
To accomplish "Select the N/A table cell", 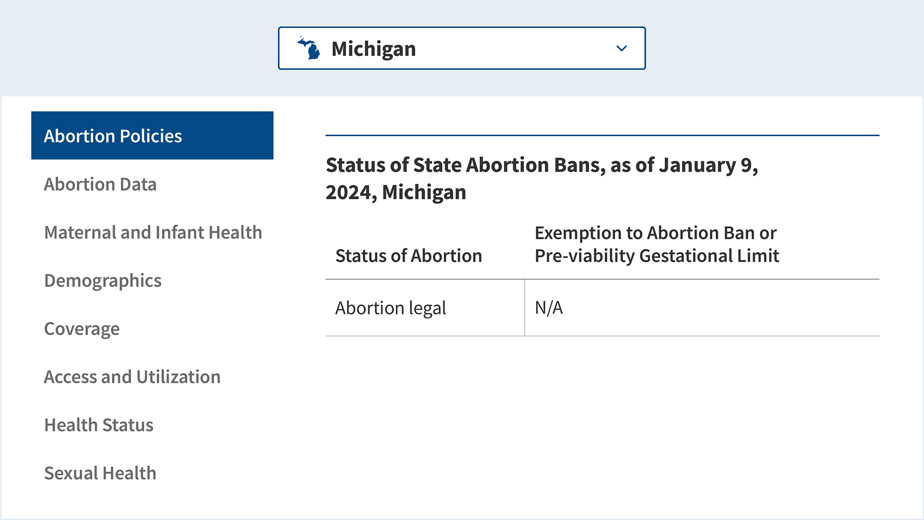I will pyautogui.click(x=549, y=308).
